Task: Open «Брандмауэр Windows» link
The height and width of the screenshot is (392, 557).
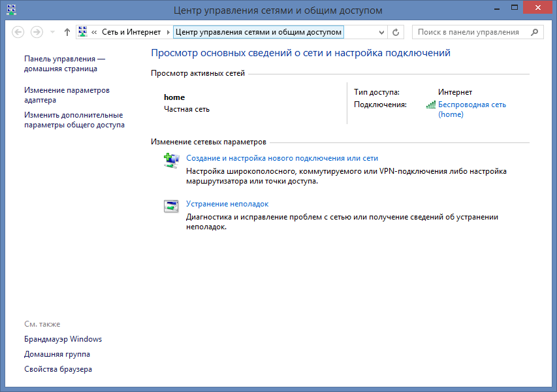Action: 63,339
